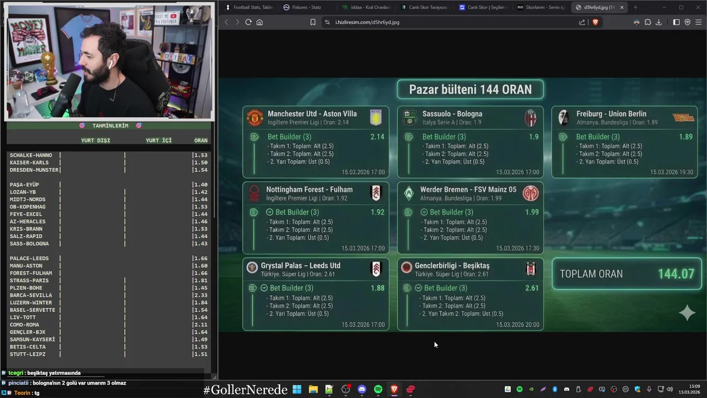
Task: Click the TOPLAM ORAN 144.07 box
Action: pos(627,274)
